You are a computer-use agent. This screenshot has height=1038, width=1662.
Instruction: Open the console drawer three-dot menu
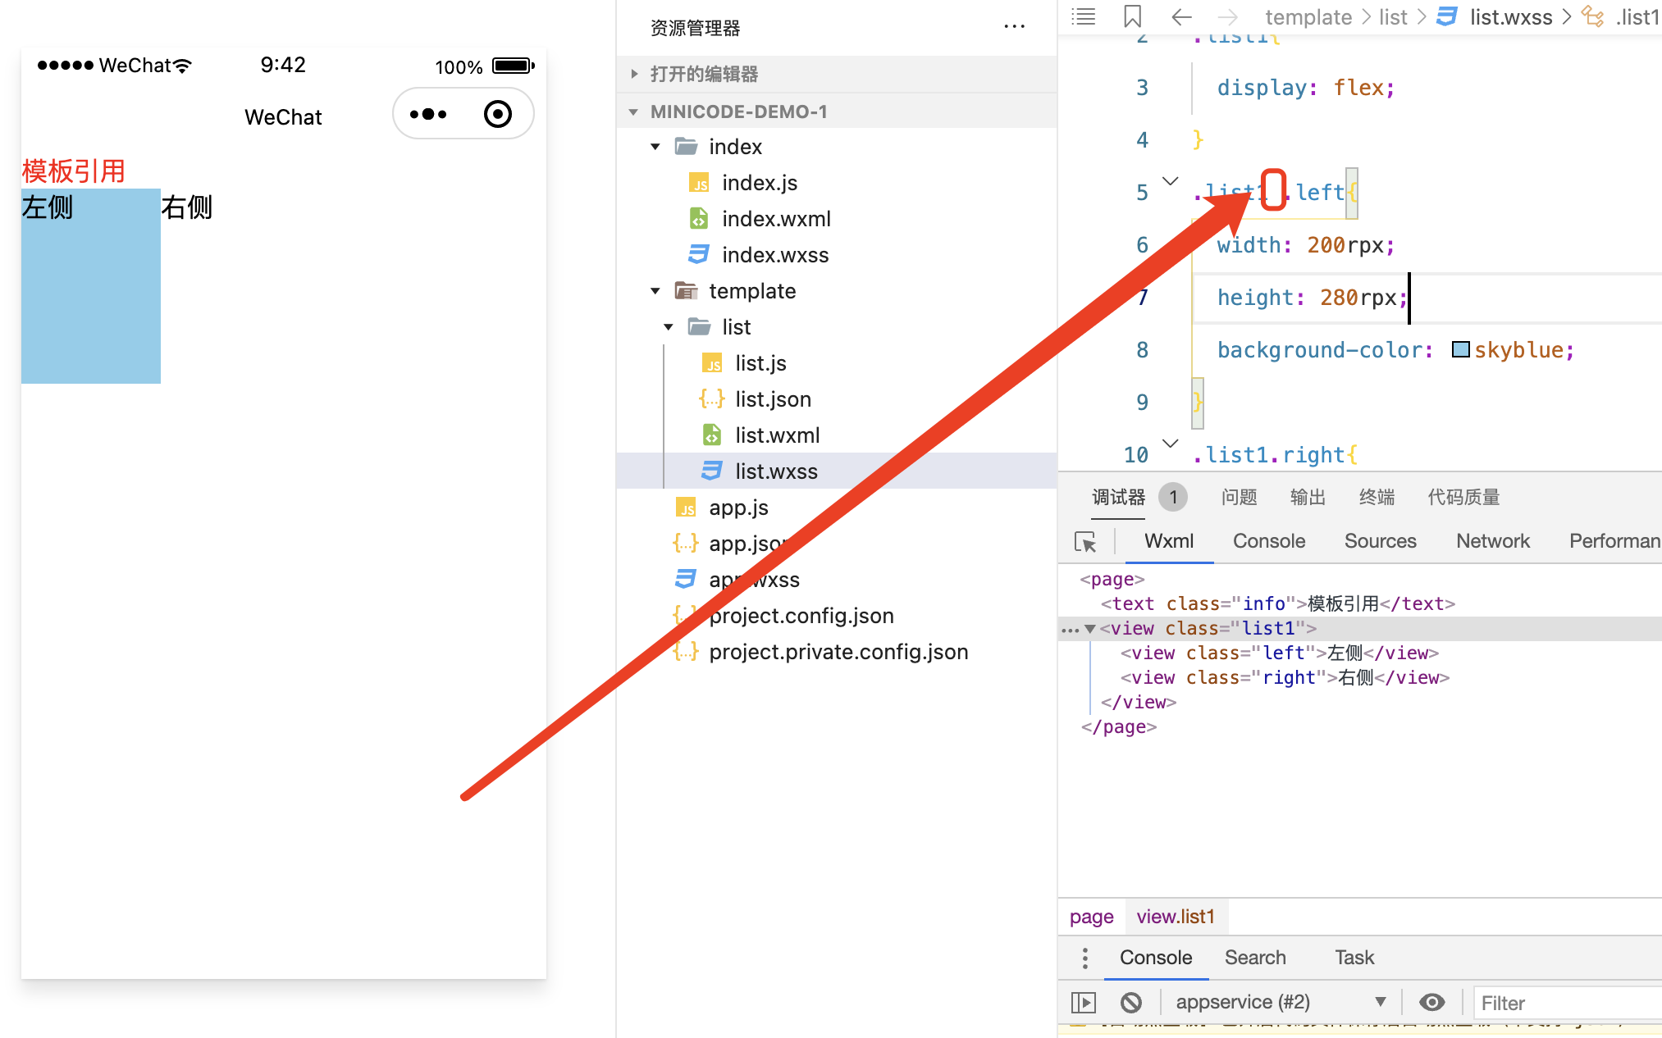pos(1084,958)
